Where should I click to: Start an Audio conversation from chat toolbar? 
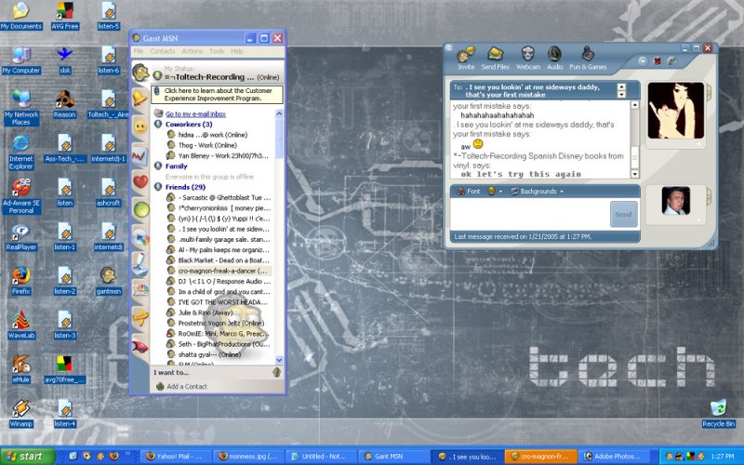click(x=554, y=59)
